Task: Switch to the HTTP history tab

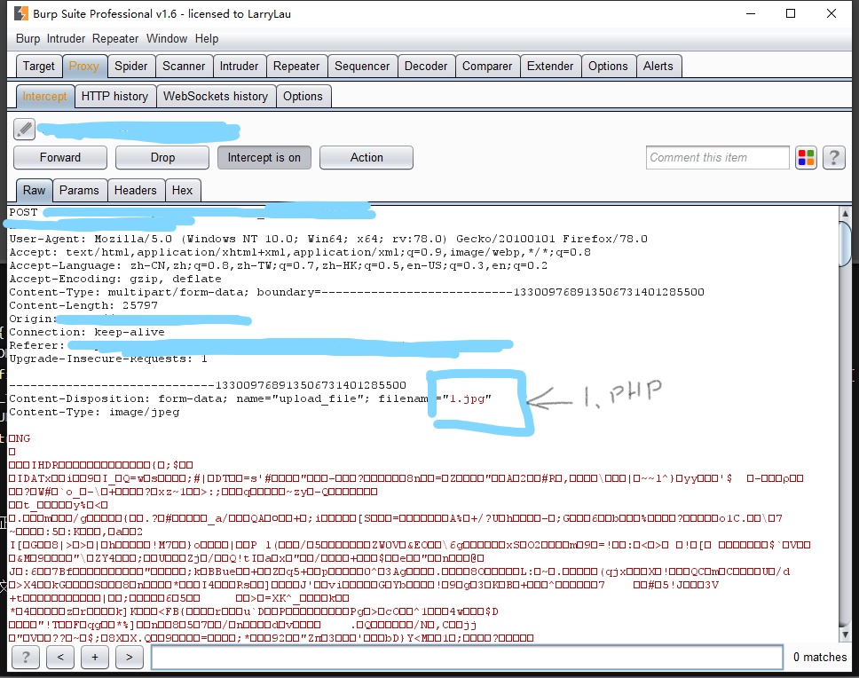Action: click(114, 96)
